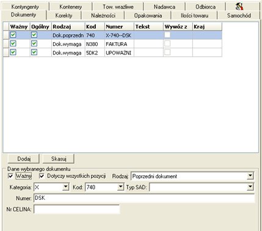This screenshot has height=231, width=262.
Task: Select the N380 code cell
Action: pos(95,44)
